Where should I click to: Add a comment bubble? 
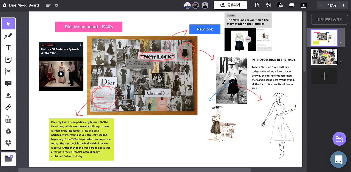(8, 84)
